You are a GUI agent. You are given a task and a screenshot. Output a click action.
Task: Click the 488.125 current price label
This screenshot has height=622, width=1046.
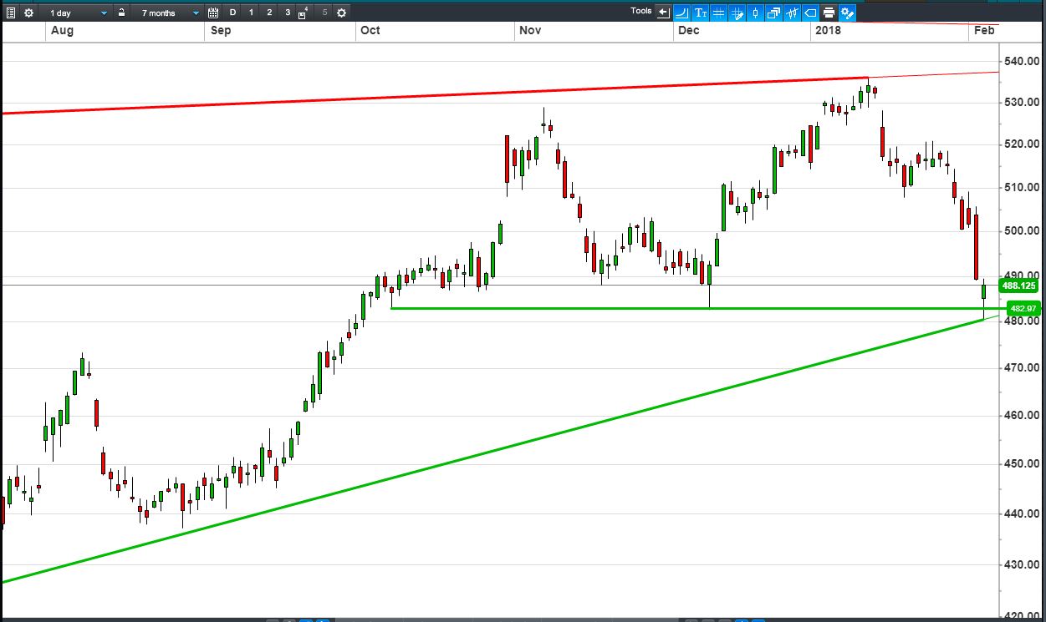tap(1019, 286)
